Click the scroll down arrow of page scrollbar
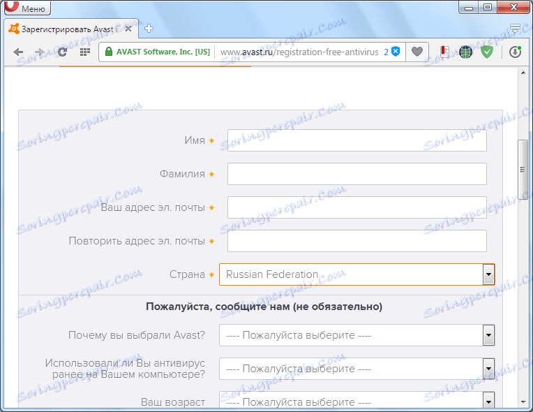Image resolution: width=533 pixels, height=412 pixels. click(523, 402)
